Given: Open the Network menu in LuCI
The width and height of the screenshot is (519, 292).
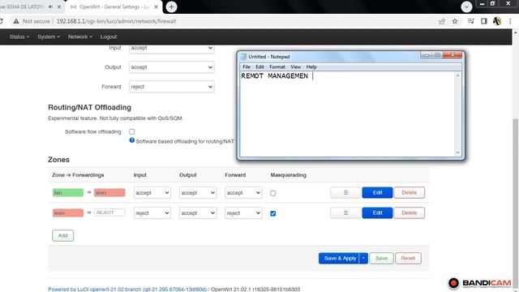Looking at the screenshot, I should (x=79, y=36).
